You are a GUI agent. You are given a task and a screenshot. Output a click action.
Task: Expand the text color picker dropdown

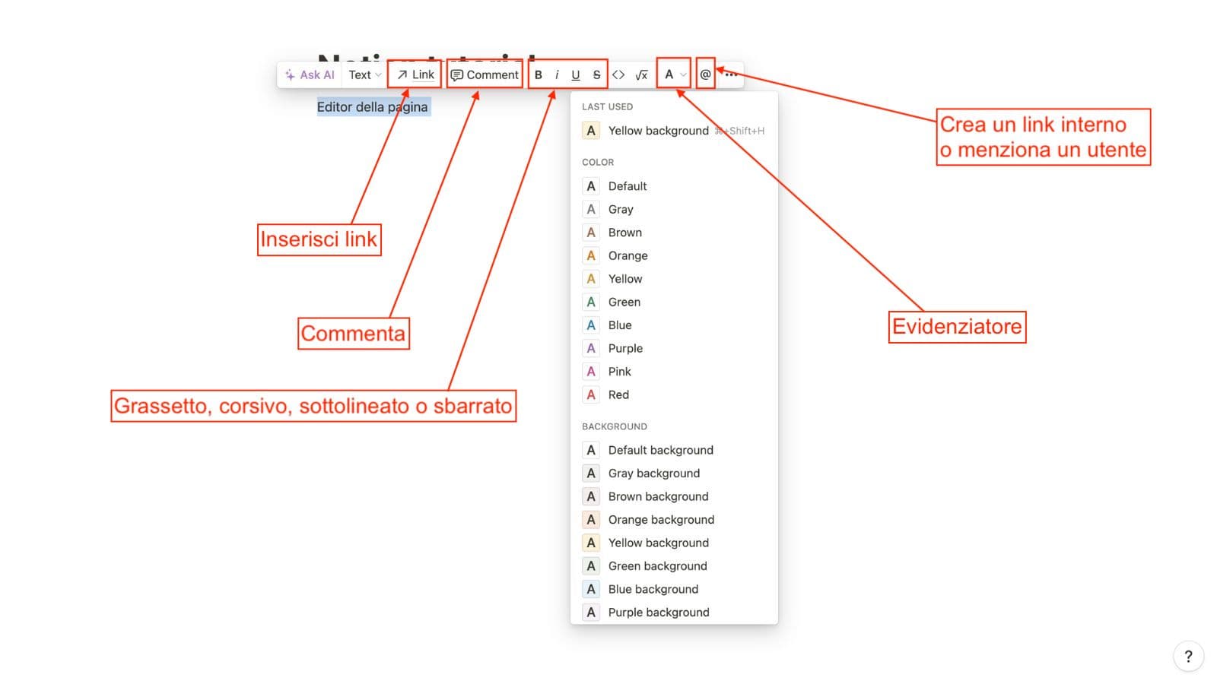[673, 74]
